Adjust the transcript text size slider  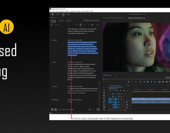click(x=89, y=109)
